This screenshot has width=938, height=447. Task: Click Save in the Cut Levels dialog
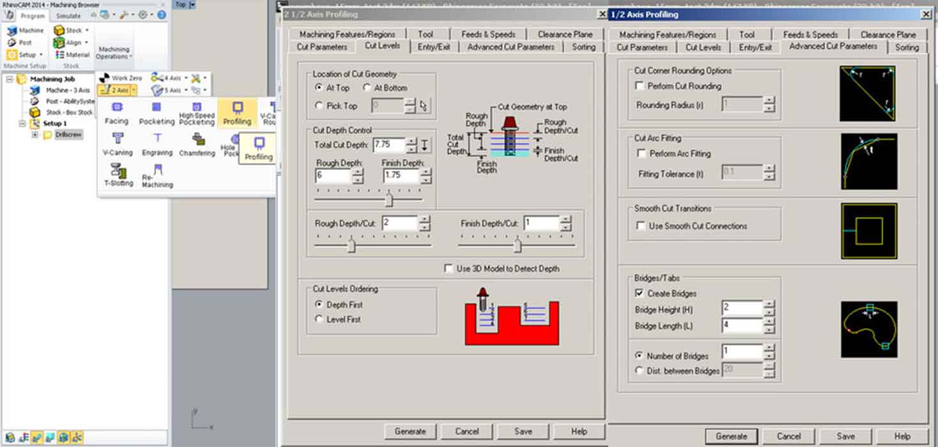(x=523, y=431)
